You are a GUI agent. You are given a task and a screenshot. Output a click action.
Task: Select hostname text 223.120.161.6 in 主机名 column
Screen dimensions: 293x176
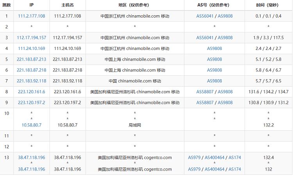pyautogui.click(x=68, y=92)
